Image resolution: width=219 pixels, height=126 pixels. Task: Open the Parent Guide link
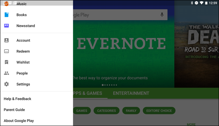tap(14, 109)
